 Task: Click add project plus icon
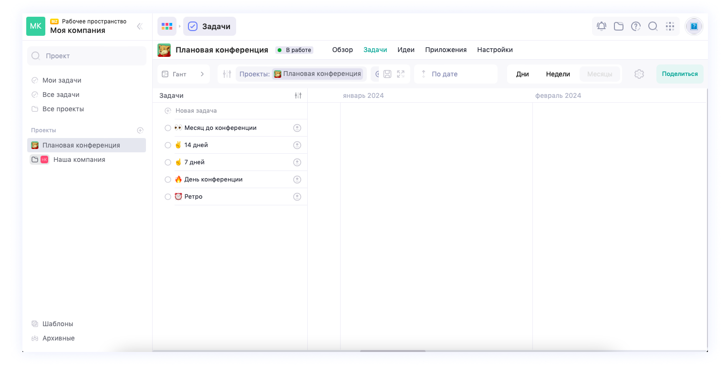(140, 130)
